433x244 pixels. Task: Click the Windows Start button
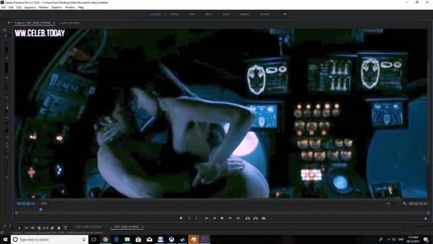[5, 239]
